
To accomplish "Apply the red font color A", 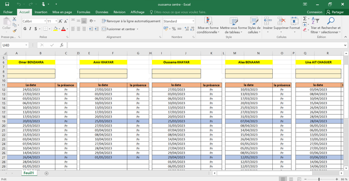I will pyautogui.click(x=63, y=29).
